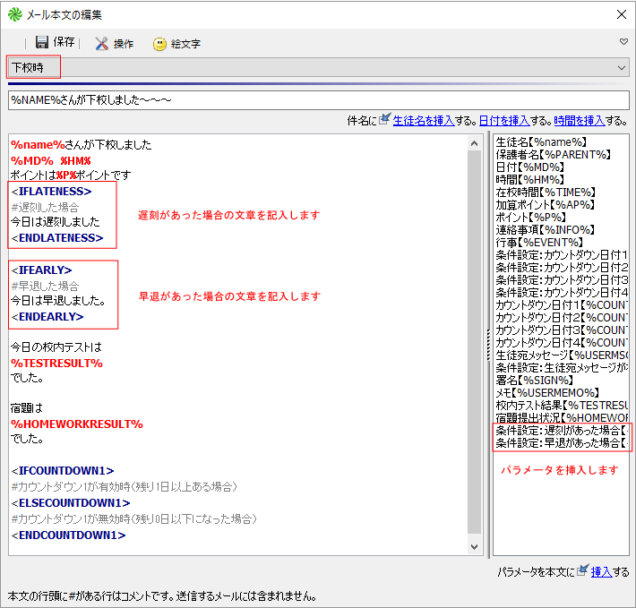Click the <IFEARLY> tag in body
Viewport: 636px width, 608px height.
tap(41, 270)
